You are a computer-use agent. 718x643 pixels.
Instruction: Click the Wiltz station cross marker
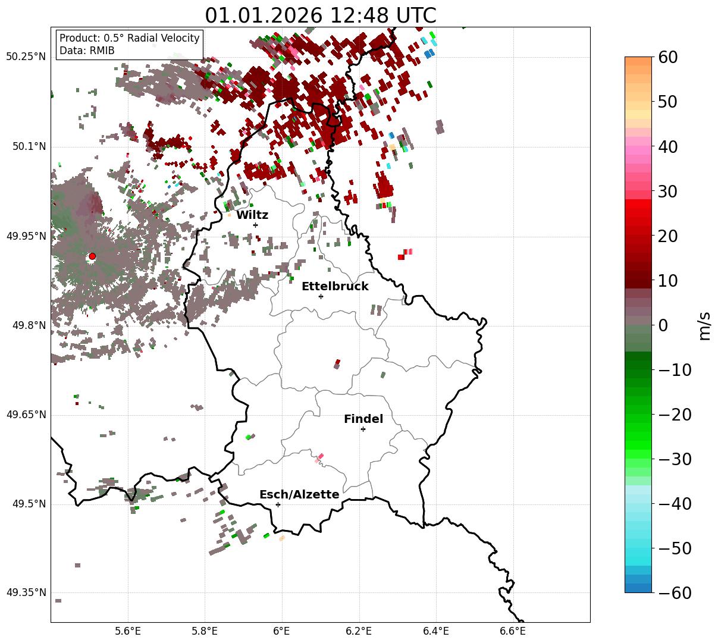(256, 225)
